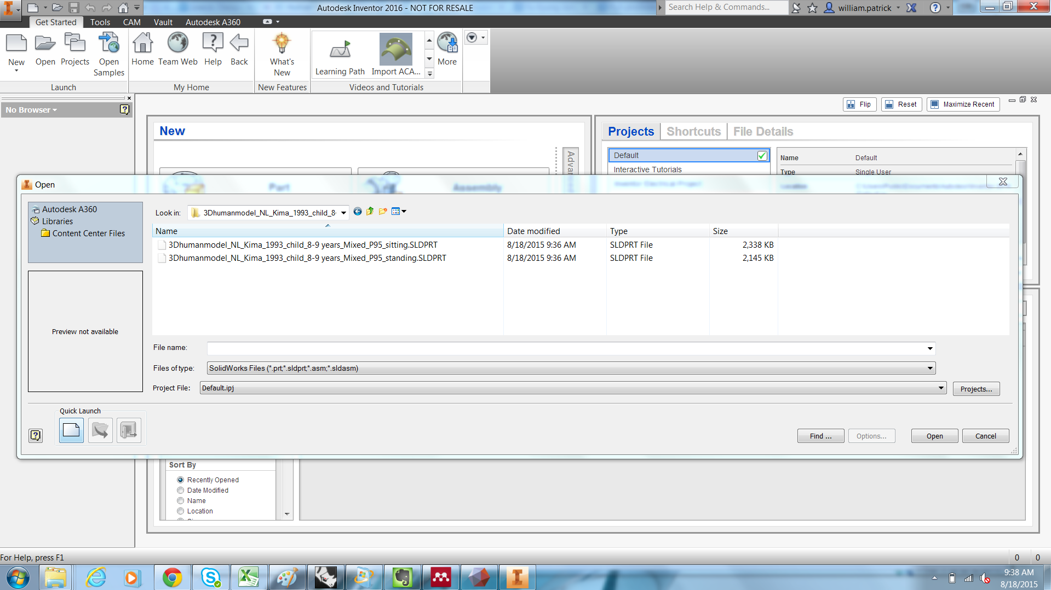Open Skype from taskbar
The width and height of the screenshot is (1051, 590).
(210, 577)
